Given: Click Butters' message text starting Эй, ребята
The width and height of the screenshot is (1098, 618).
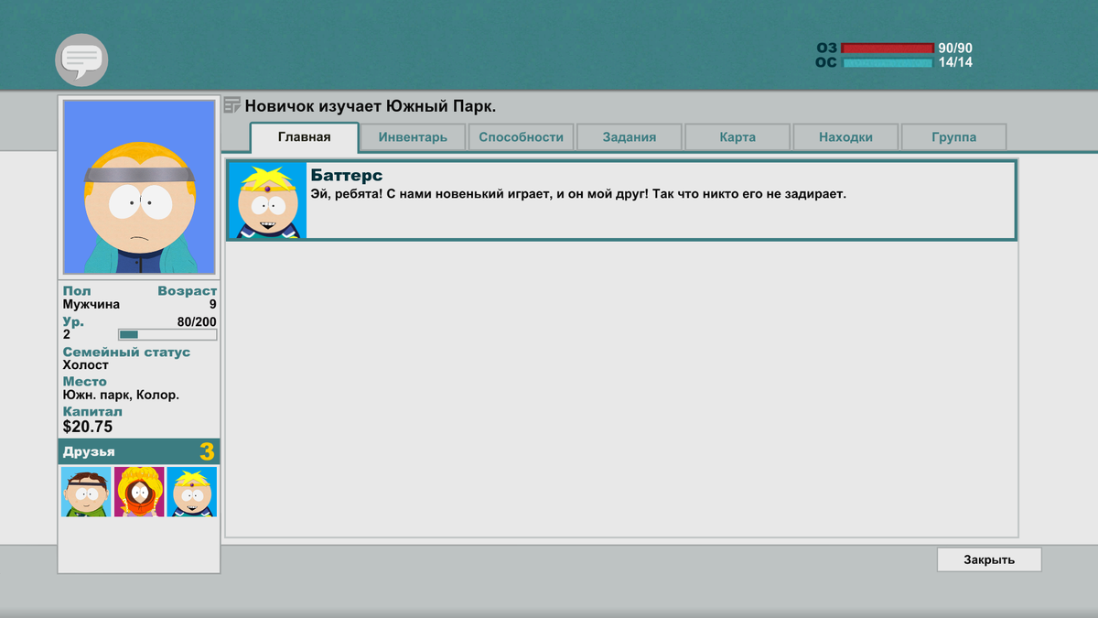Looking at the screenshot, I should (x=578, y=194).
